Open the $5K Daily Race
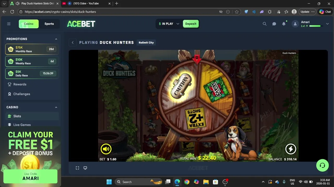The image size is (334, 187). (32, 73)
